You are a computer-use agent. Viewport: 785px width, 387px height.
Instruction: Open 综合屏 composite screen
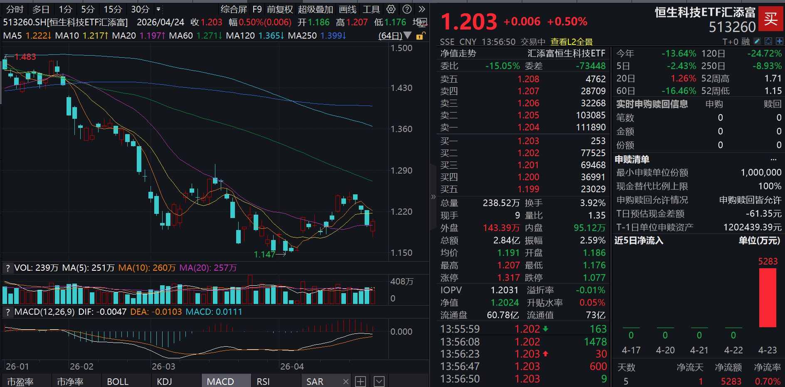(x=234, y=9)
